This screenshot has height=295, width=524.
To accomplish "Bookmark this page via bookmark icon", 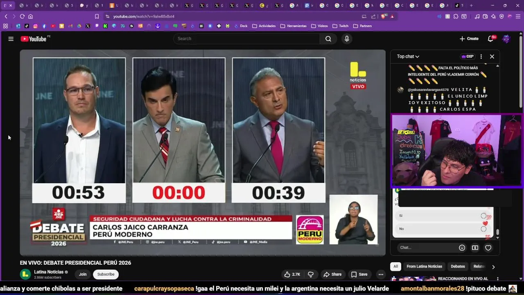I will (x=97, y=16).
